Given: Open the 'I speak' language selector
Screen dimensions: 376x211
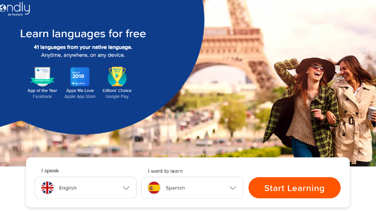Looking at the screenshot, I should (x=86, y=188).
